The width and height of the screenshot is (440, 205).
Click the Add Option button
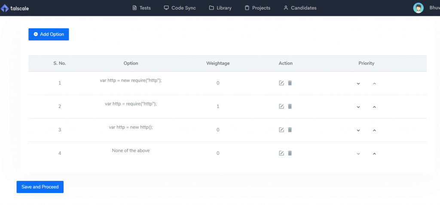coord(49,34)
